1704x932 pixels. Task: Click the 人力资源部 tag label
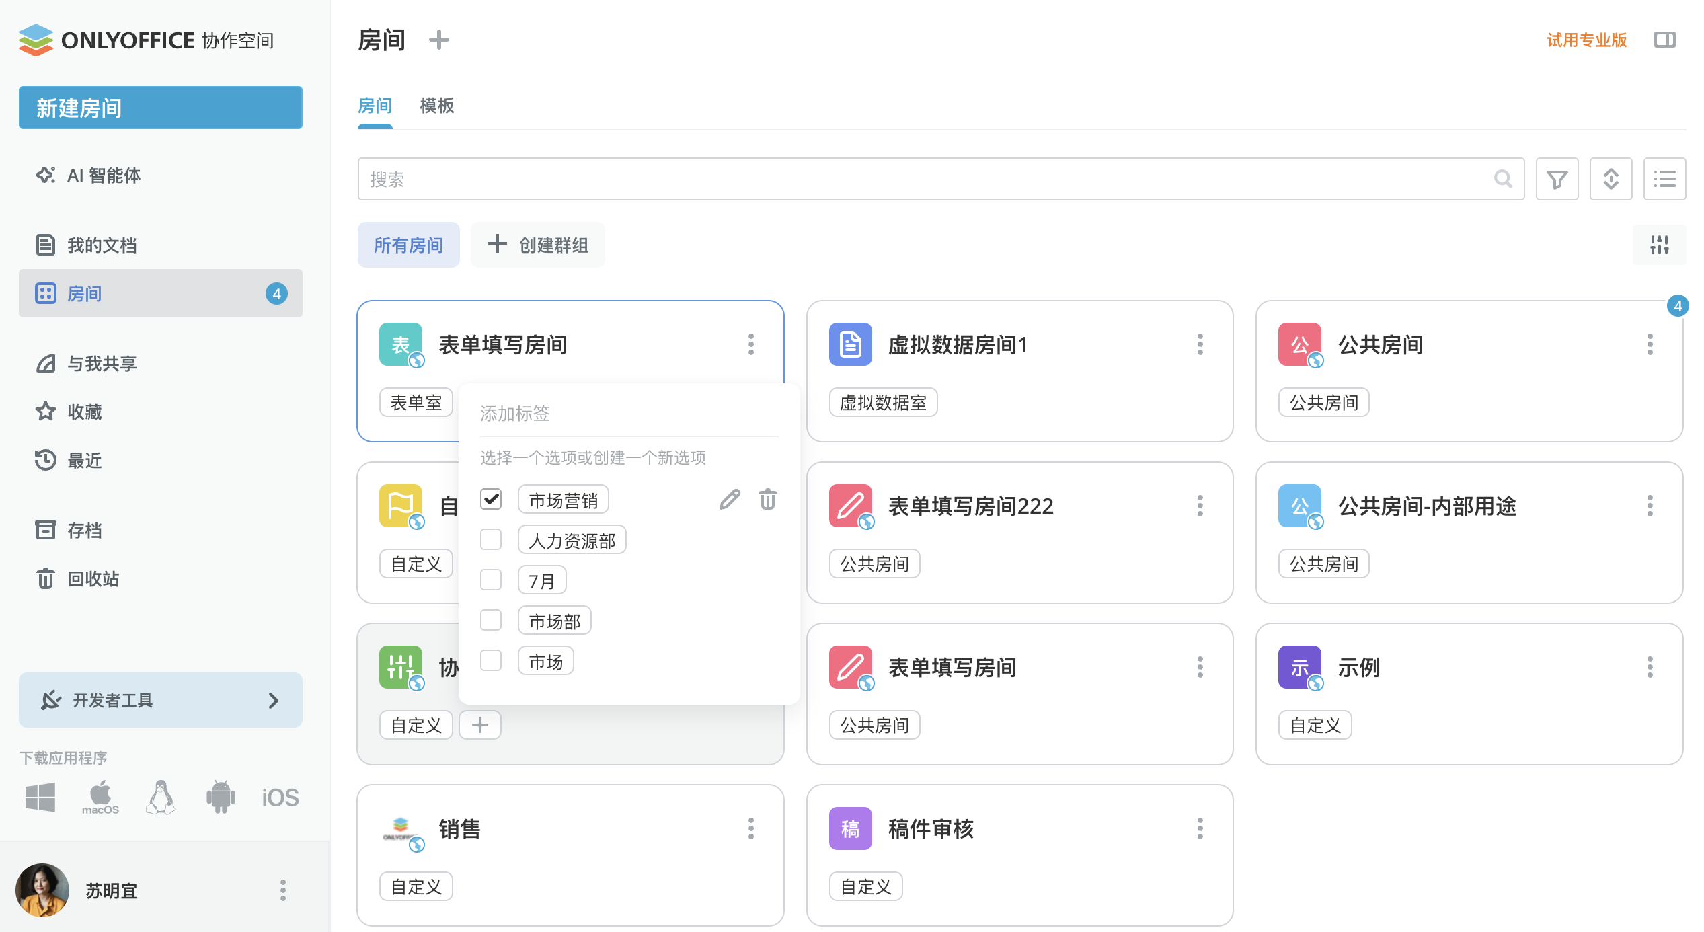pyautogui.click(x=572, y=540)
